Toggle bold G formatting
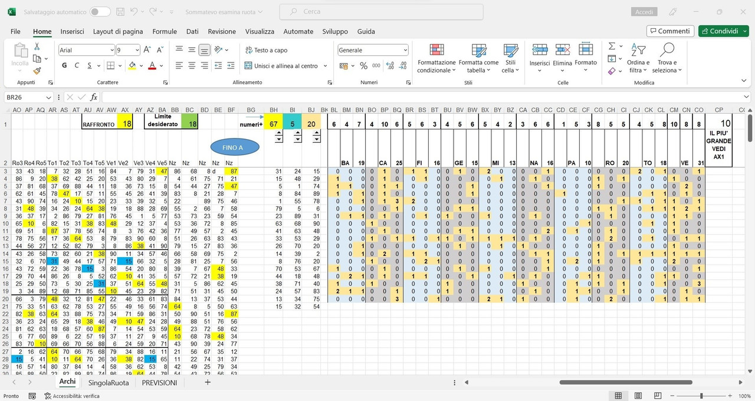The height and width of the screenshot is (401, 755). click(65, 65)
